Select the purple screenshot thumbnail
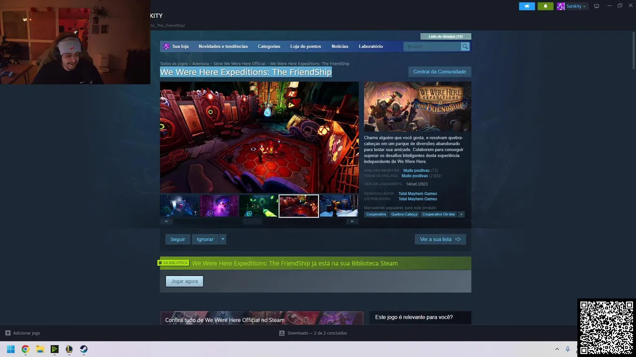 click(x=219, y=206)
